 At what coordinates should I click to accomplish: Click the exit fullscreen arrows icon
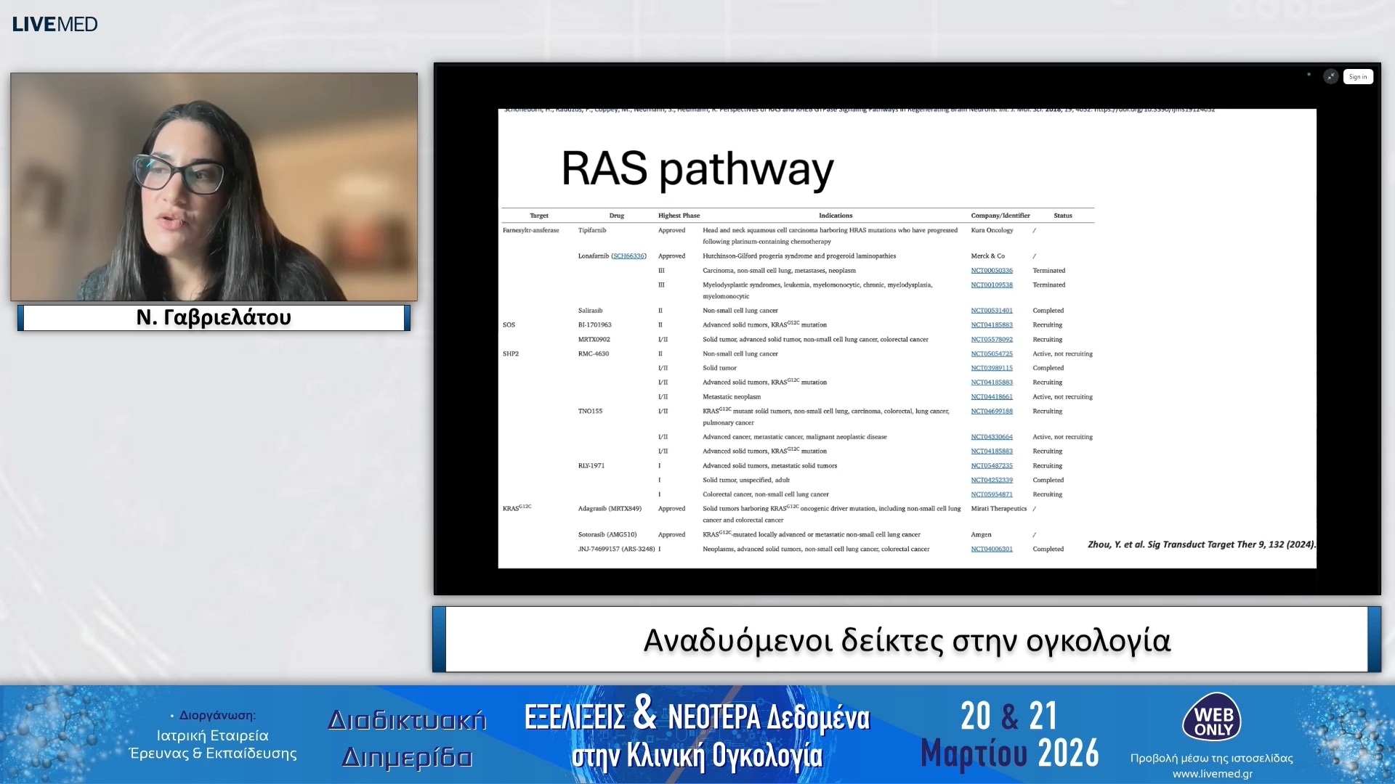point(1330,76)
